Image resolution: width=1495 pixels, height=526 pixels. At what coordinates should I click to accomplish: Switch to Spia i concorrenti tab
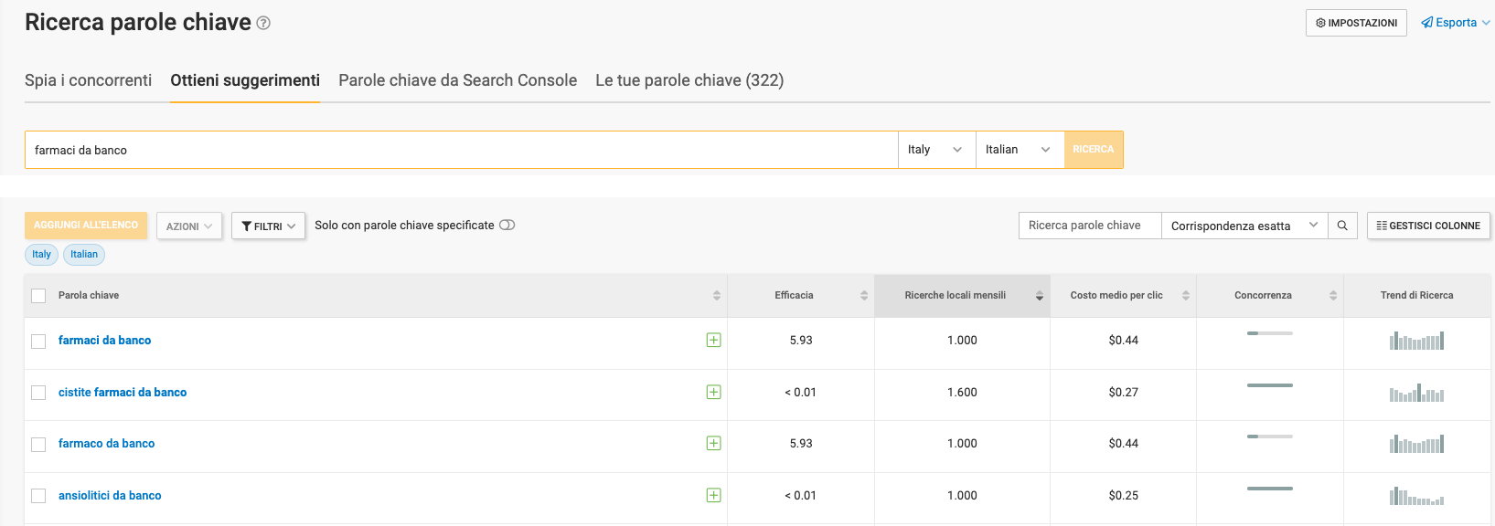tap(88, 80)
